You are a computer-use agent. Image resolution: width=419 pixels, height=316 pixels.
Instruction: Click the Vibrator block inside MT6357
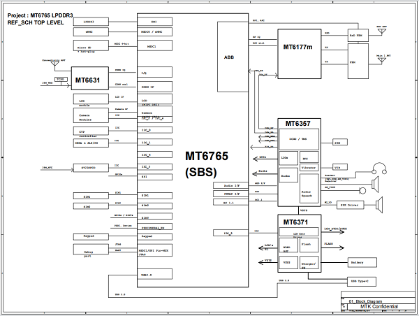309,168
